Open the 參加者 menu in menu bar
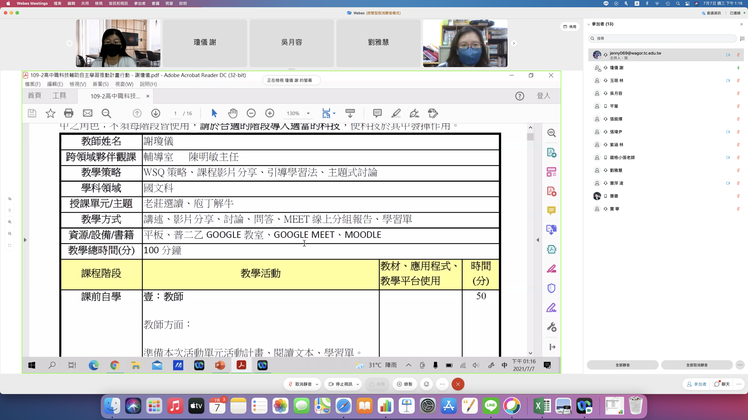The height and width of the screenshot is (420, 748). click(x=140, y=3)
